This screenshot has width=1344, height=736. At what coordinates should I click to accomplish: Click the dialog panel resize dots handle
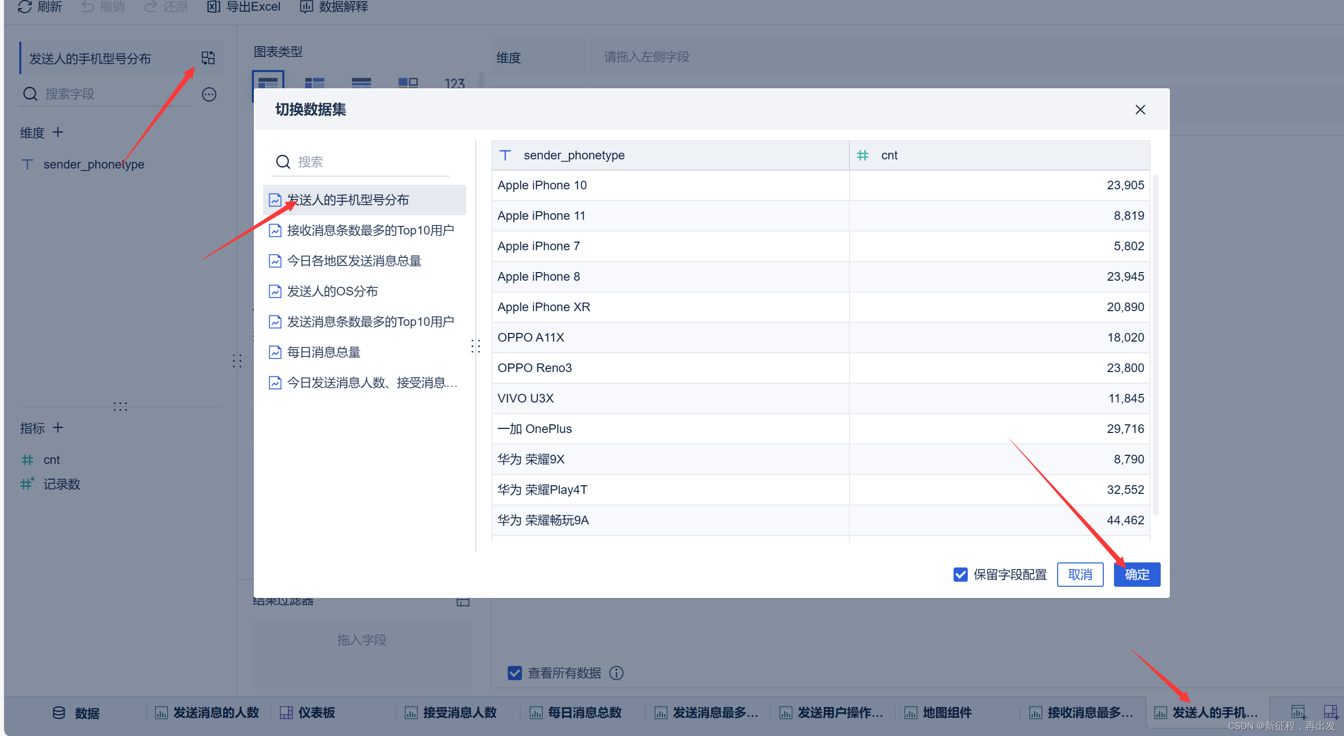pyautogui.click(x=475, y=346)
